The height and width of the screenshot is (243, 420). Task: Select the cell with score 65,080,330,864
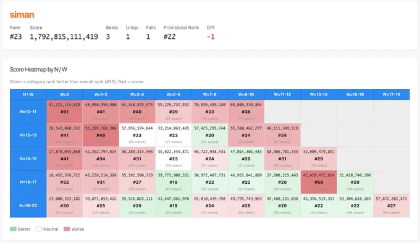pos(246,112)
